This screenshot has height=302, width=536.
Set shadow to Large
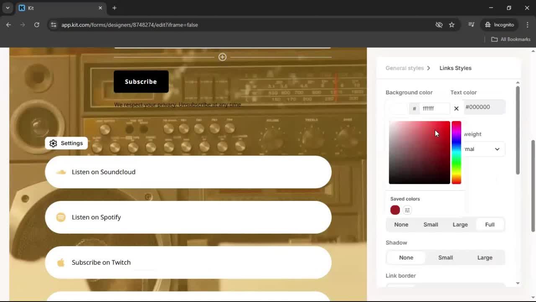(x=484, y=257)
